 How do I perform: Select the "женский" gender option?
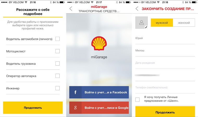(184, 23)
